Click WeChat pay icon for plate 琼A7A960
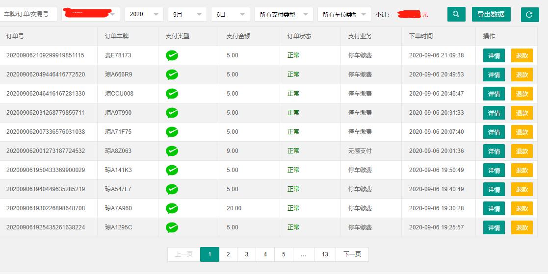Viewport: 548px width, 274px height. click(x=172, y=209)
